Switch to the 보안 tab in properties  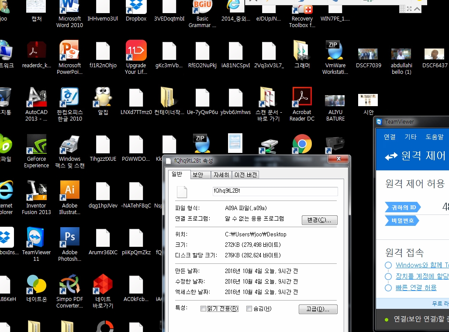point(201,175)
